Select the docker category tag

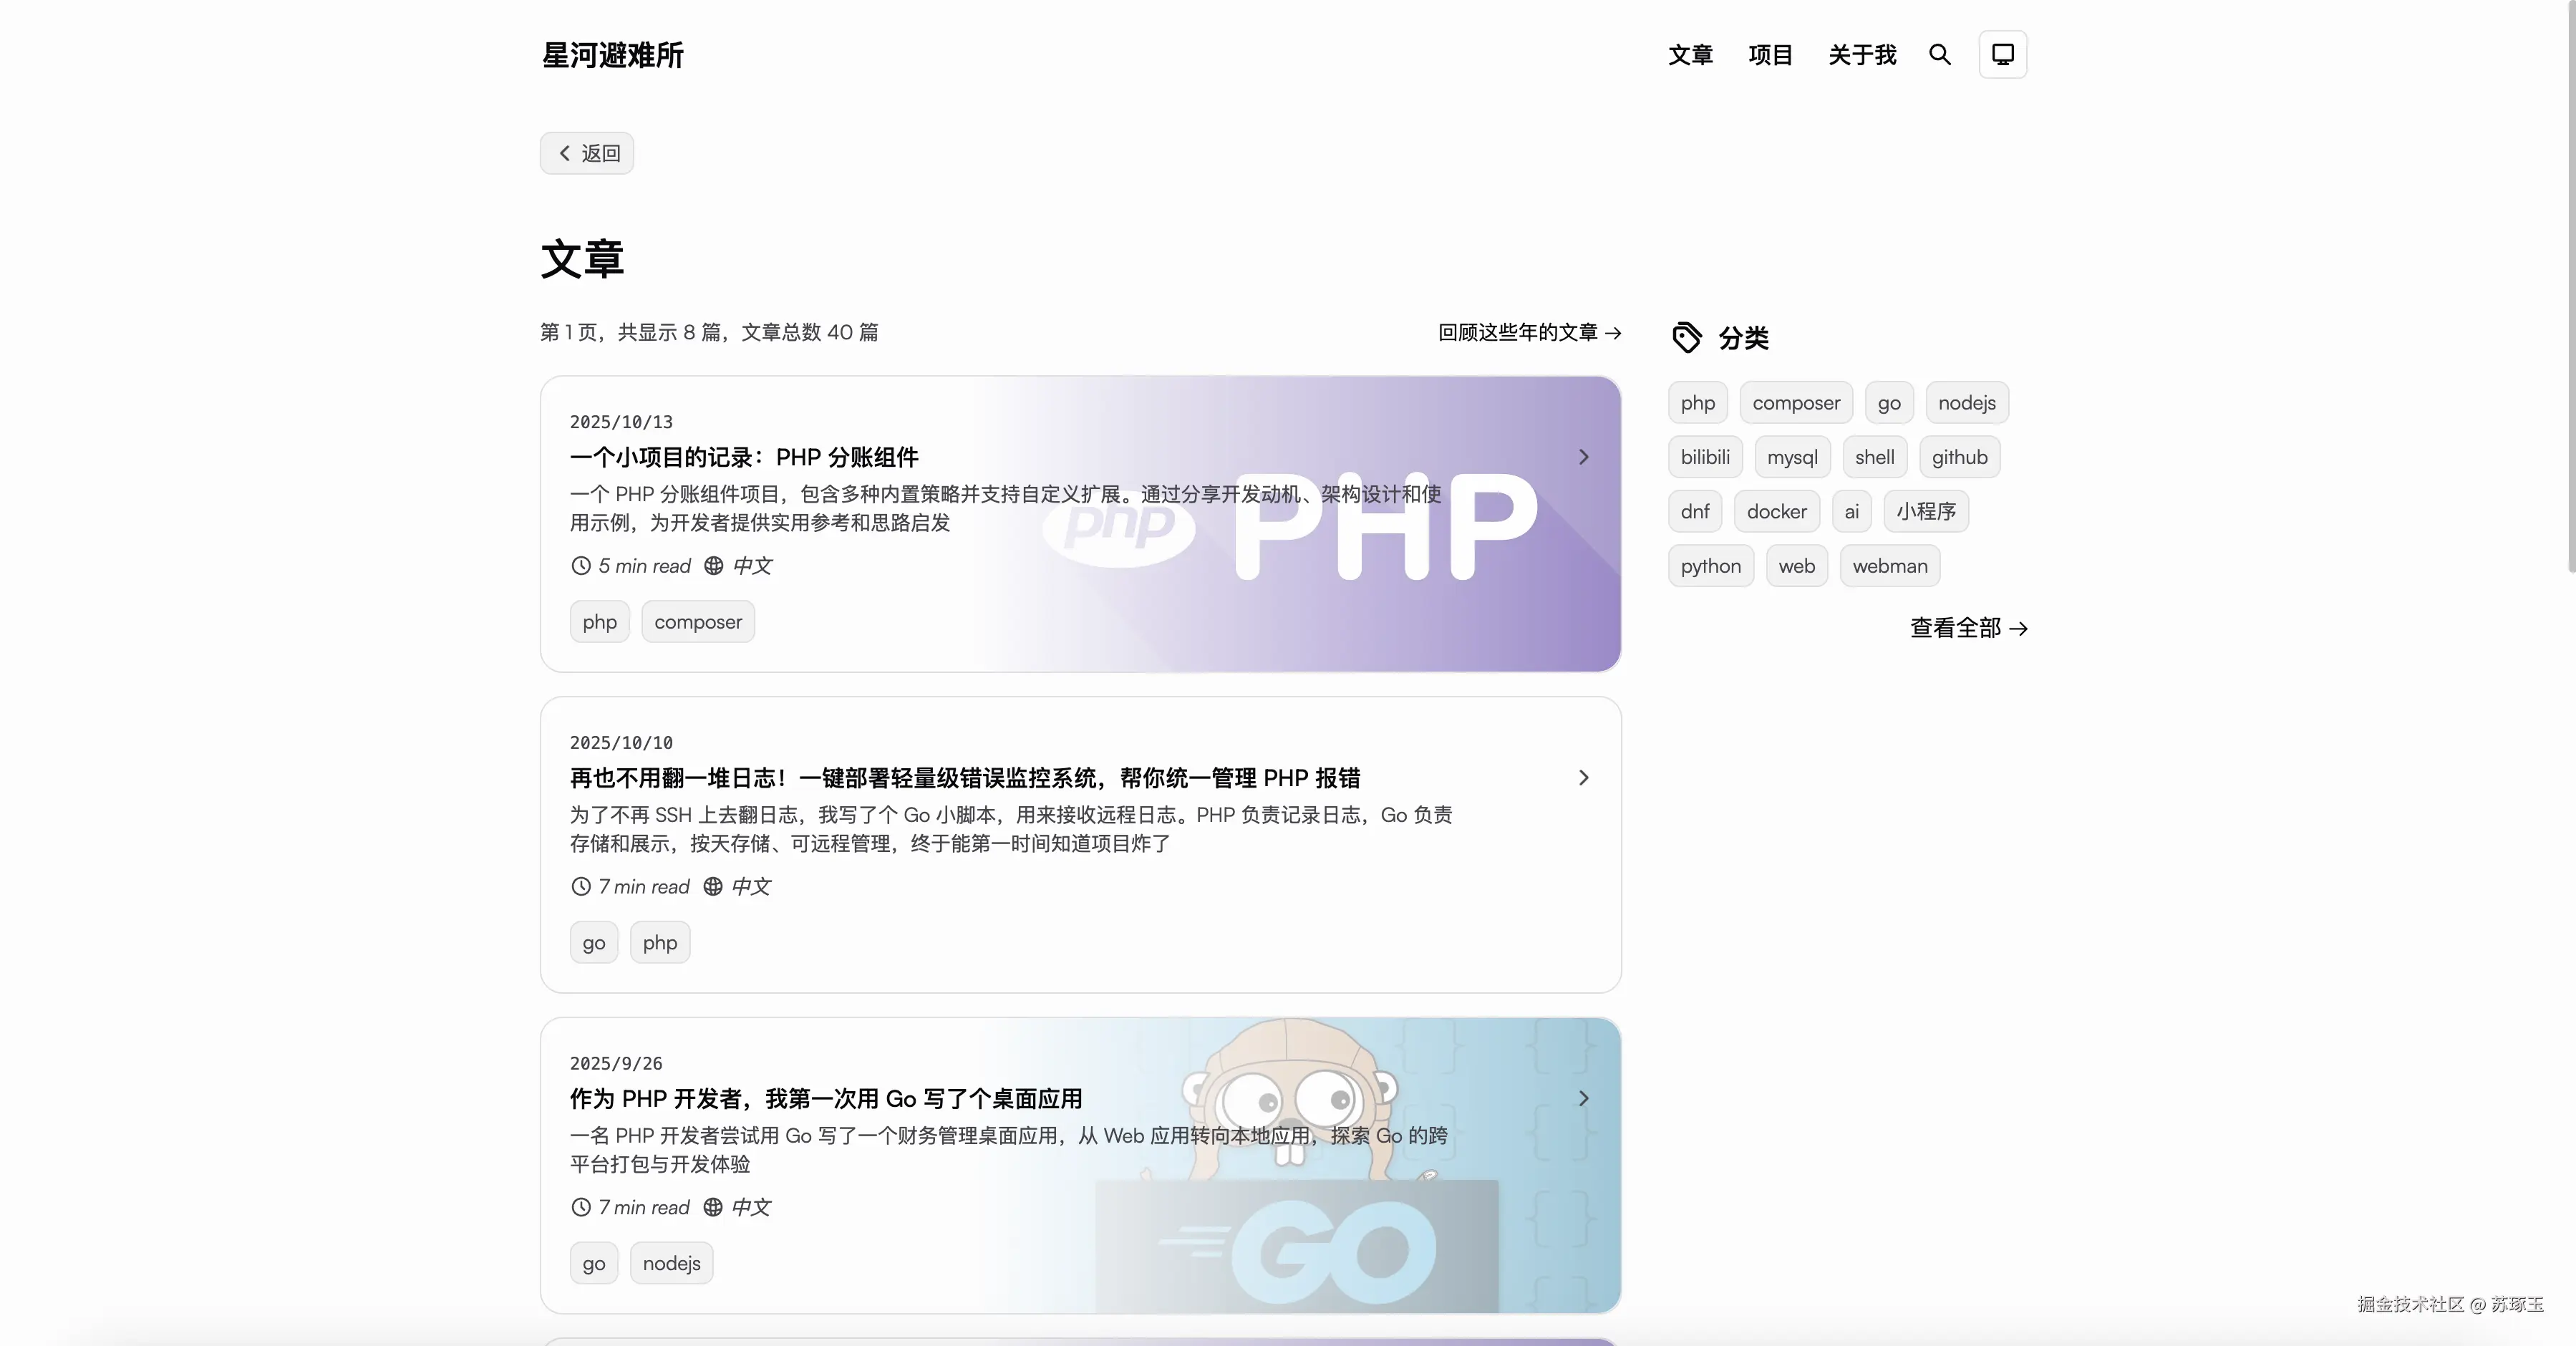tap(1776, 512)
